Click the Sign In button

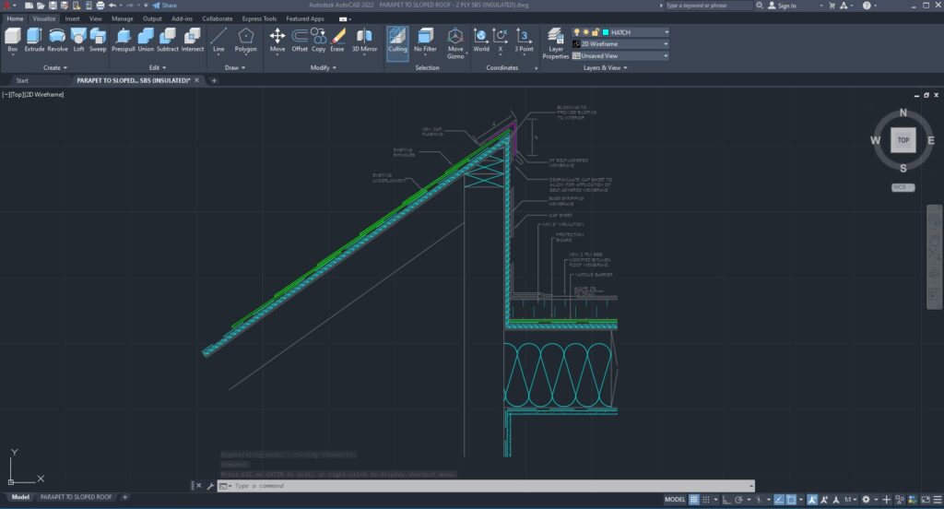point(785,6)
